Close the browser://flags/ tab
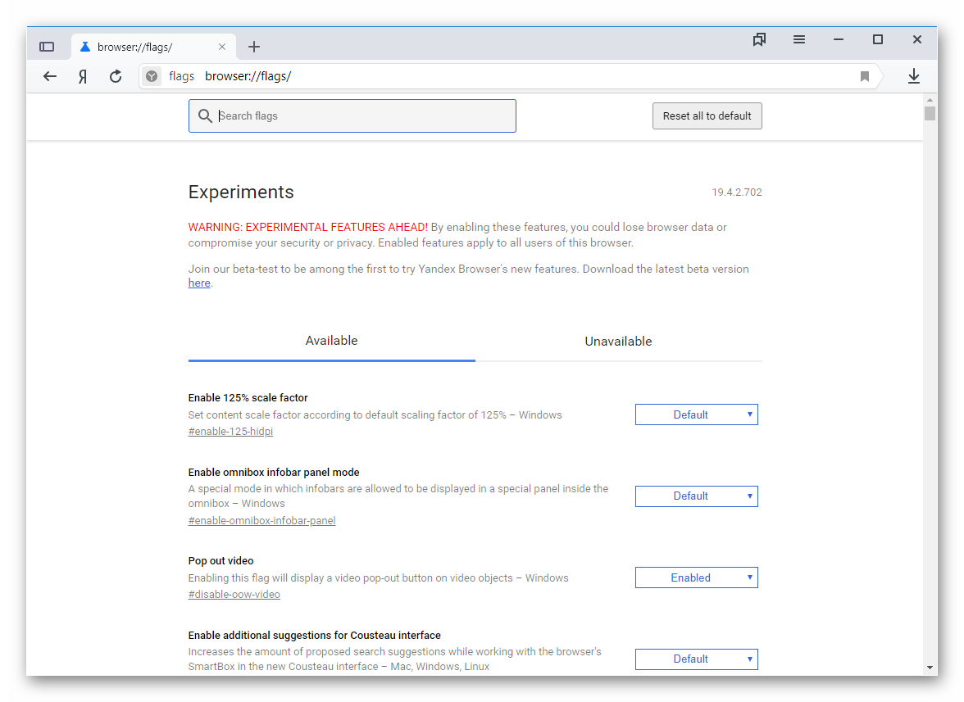This screenshot has height=702, width=964. (222, 47)
